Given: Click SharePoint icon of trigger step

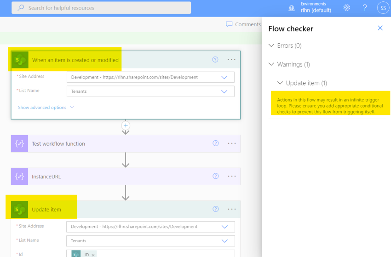Looking at the screenshot, I should click(x=20, y=60).
